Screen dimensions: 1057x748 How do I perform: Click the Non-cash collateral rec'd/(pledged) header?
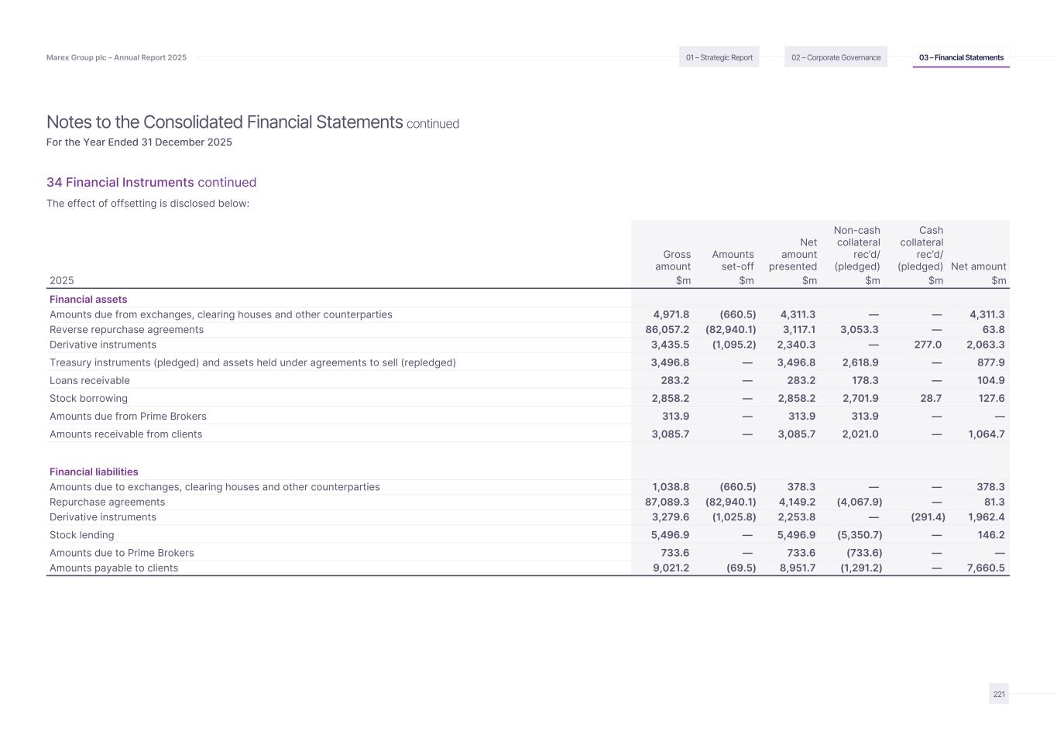tap(857, 249)
